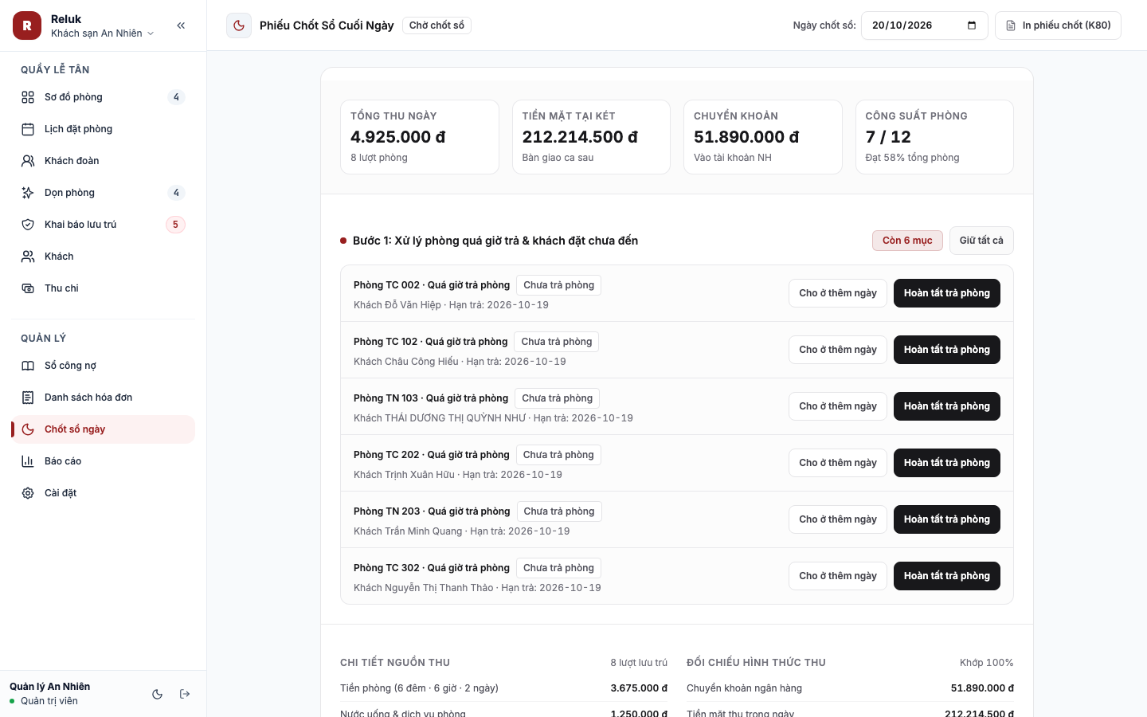Click the Ngày chốt sổ date field

[925, 25]
